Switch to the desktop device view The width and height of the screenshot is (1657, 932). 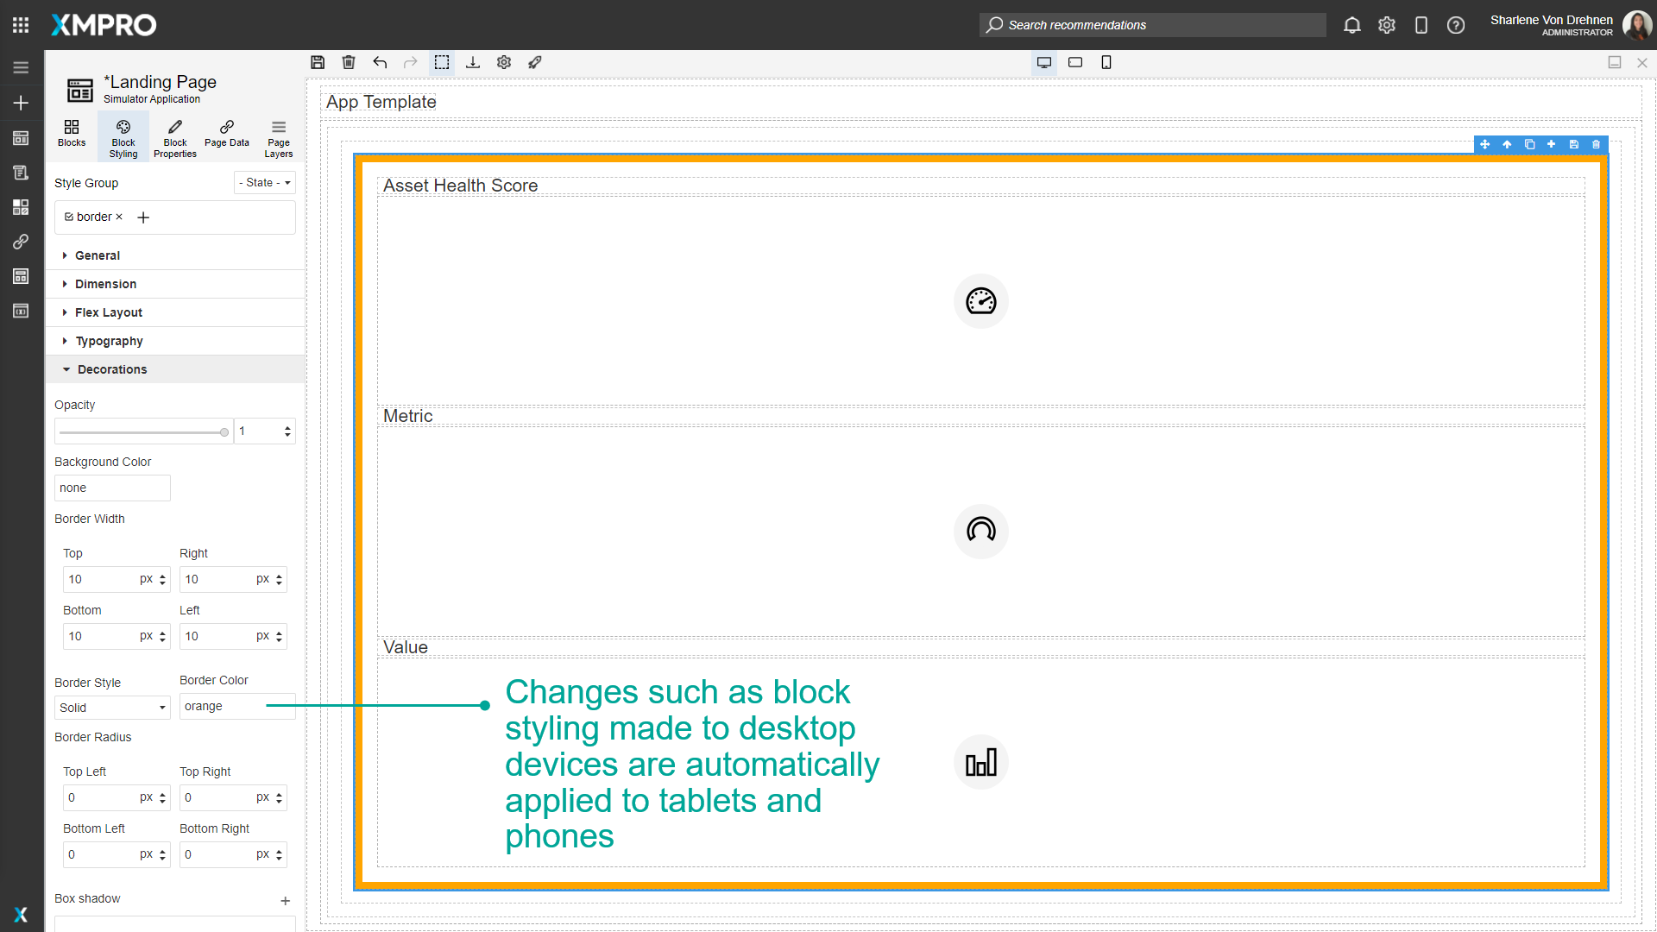point(1044,62)
